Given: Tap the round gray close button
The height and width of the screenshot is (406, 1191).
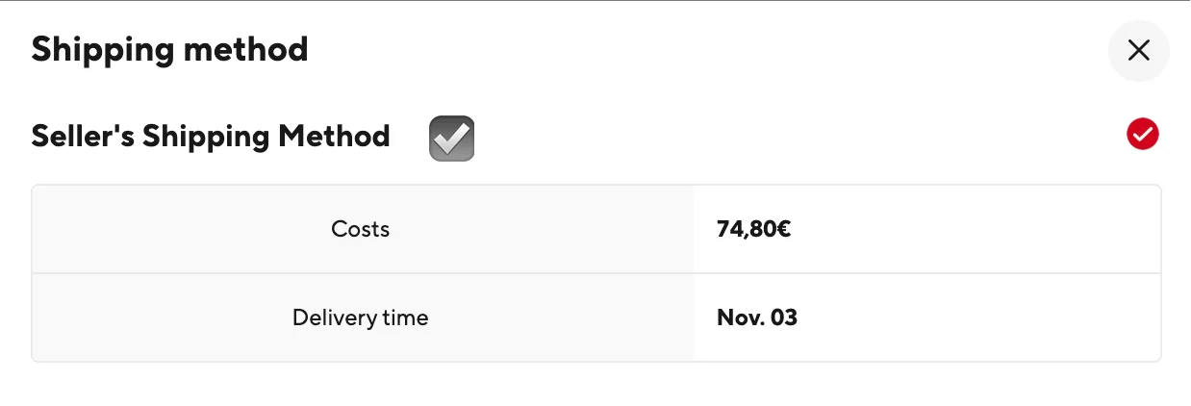Looking at the screenshot, I should pyautogui.click(x=1139, y=50).
